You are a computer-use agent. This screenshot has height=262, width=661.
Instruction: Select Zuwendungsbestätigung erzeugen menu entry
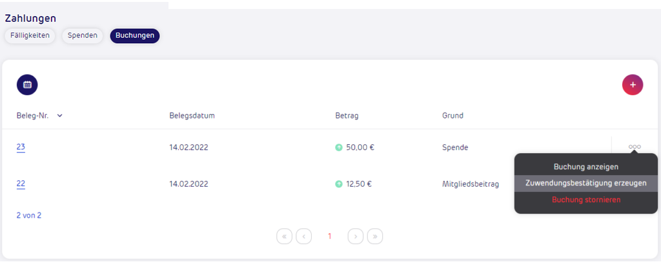click(x=586, y=183)
